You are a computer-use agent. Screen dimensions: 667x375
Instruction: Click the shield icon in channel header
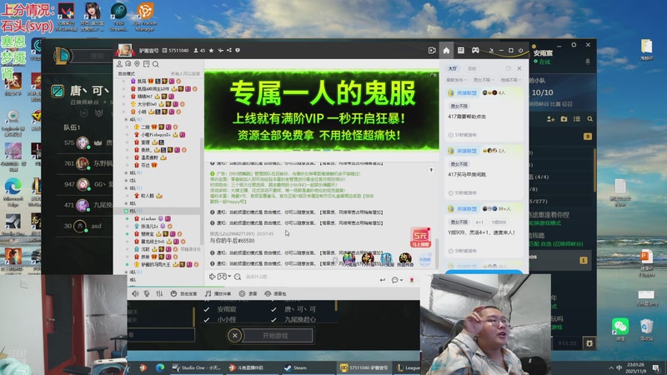pos(238,50)
